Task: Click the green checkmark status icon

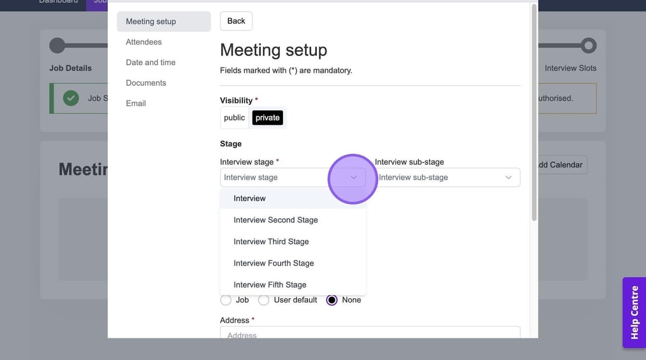Action: 71,98
